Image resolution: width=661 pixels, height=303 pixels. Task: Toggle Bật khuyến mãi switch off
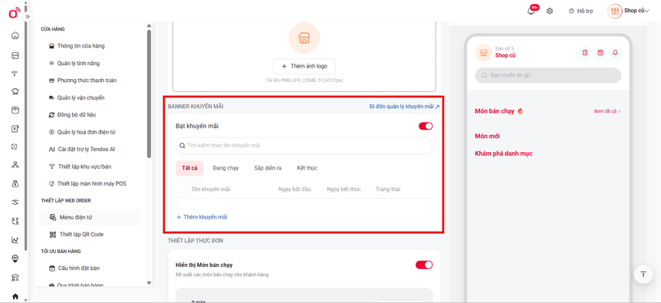pos(426,126)
